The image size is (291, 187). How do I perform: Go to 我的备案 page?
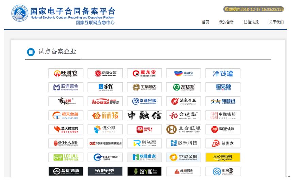[x=226, y=22]
